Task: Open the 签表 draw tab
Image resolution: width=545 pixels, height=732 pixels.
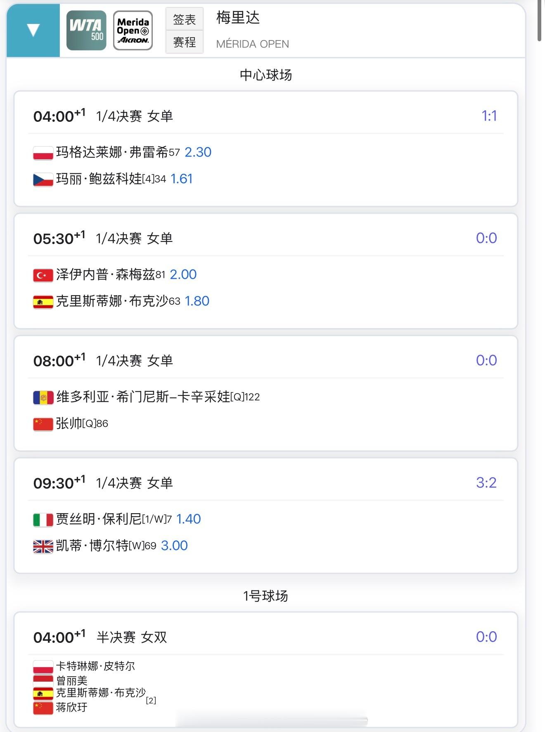Action: tap(184, 19)
